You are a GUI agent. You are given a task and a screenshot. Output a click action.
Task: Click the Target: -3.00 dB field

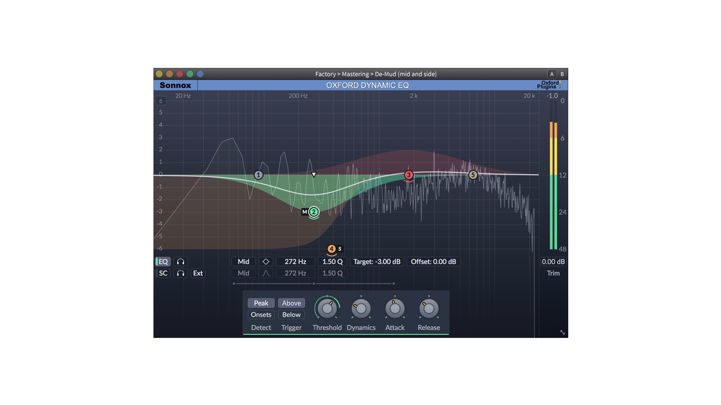[x=377, y=261]
